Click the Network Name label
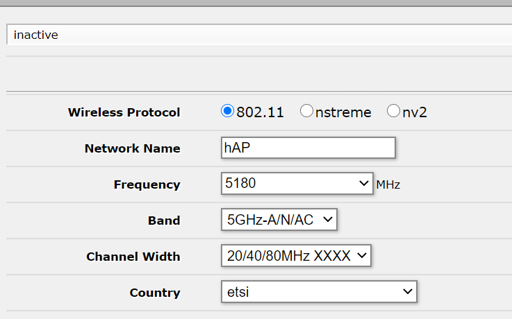The height and width of the screenshot is (319, 512). (132, 148)
